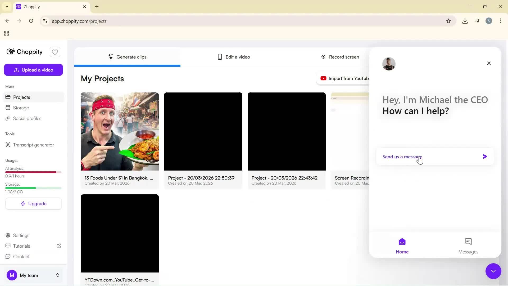Select the Edit a video tool
Image resolution: width=508 pixels, height=286 pixels.
234,57
